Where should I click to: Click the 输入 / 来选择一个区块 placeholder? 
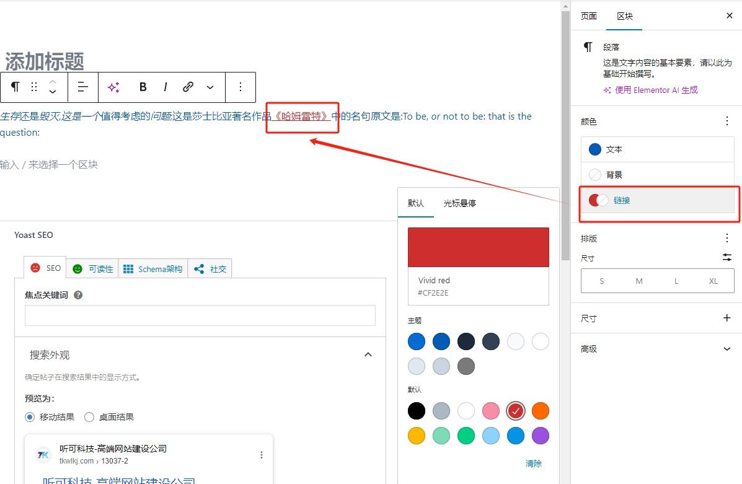click(x=49, y=165)
